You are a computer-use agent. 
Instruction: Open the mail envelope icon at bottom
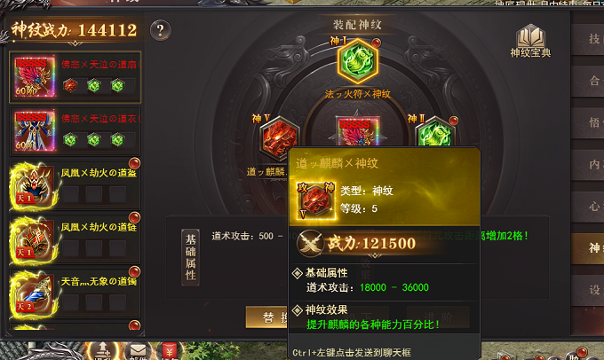pos(138,350)
